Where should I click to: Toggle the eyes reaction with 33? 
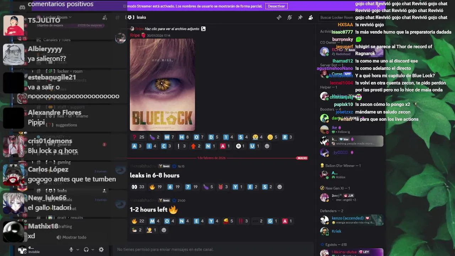138,187
